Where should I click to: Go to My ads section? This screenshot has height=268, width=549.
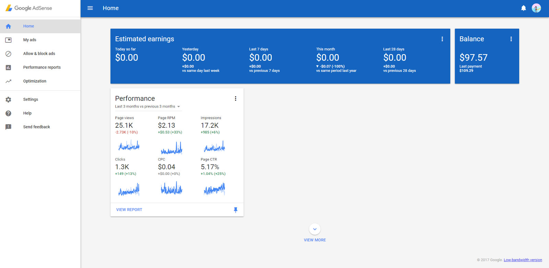pyautogui.click(x=30, y=40)
